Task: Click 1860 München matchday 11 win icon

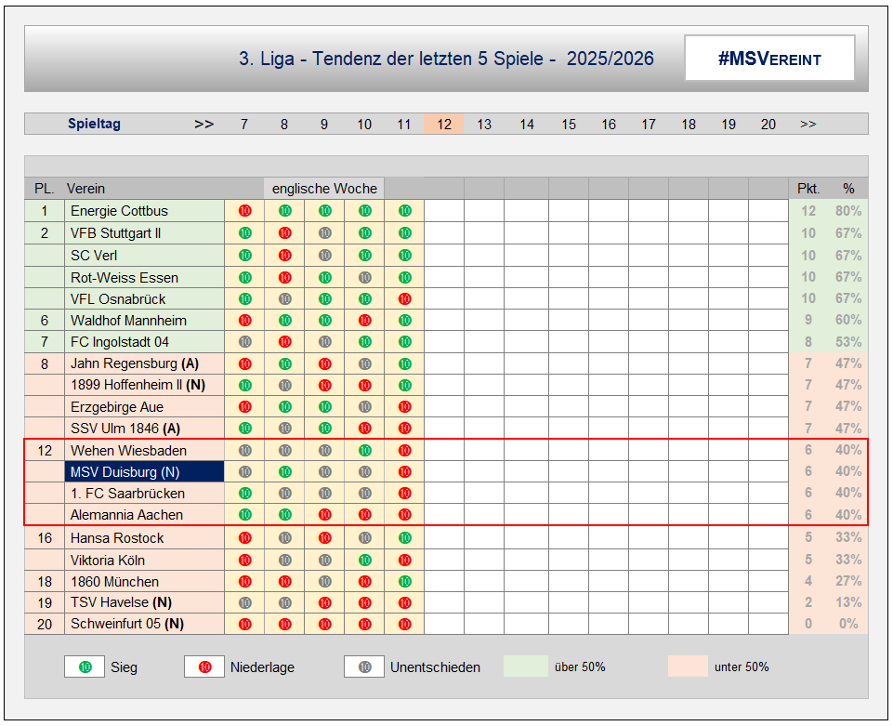Action: pyautogui.click(x=404, y=582)
